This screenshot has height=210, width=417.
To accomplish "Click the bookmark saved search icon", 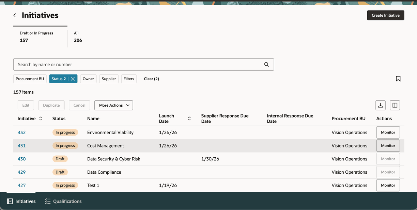I will (398, 78).
